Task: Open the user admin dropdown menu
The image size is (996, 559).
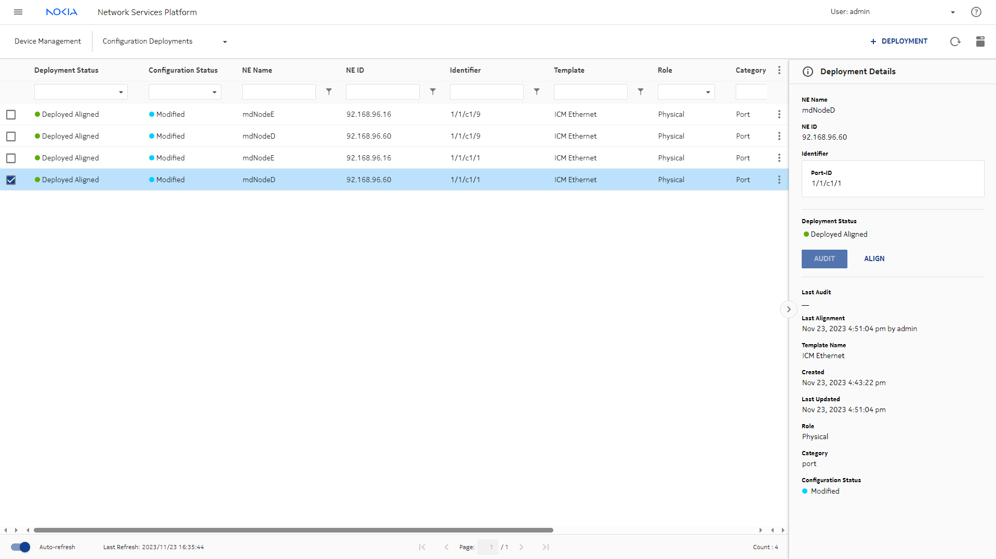Action: click(x=952, y=12)
